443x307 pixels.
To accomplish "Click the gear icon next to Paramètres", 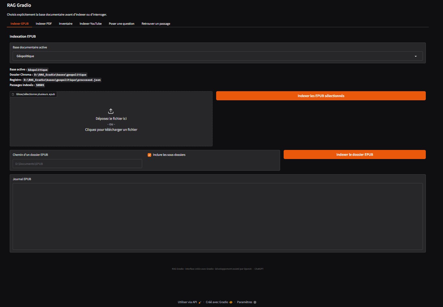I will tap(255, 302).
